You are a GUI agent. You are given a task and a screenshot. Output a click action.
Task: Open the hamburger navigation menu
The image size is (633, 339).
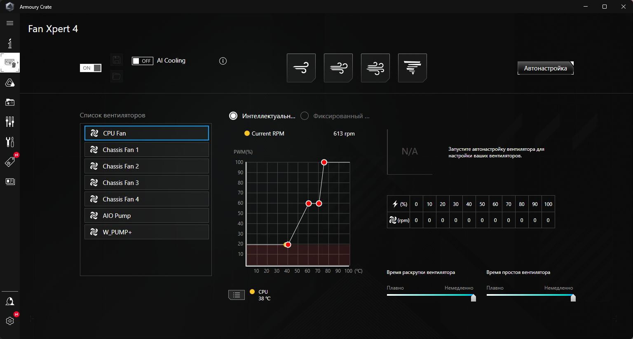pyautogui.click(x=10, y=23)
